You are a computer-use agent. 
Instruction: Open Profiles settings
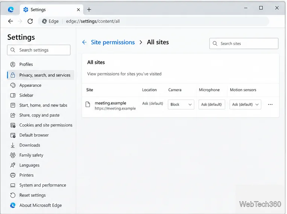(41, 64)
